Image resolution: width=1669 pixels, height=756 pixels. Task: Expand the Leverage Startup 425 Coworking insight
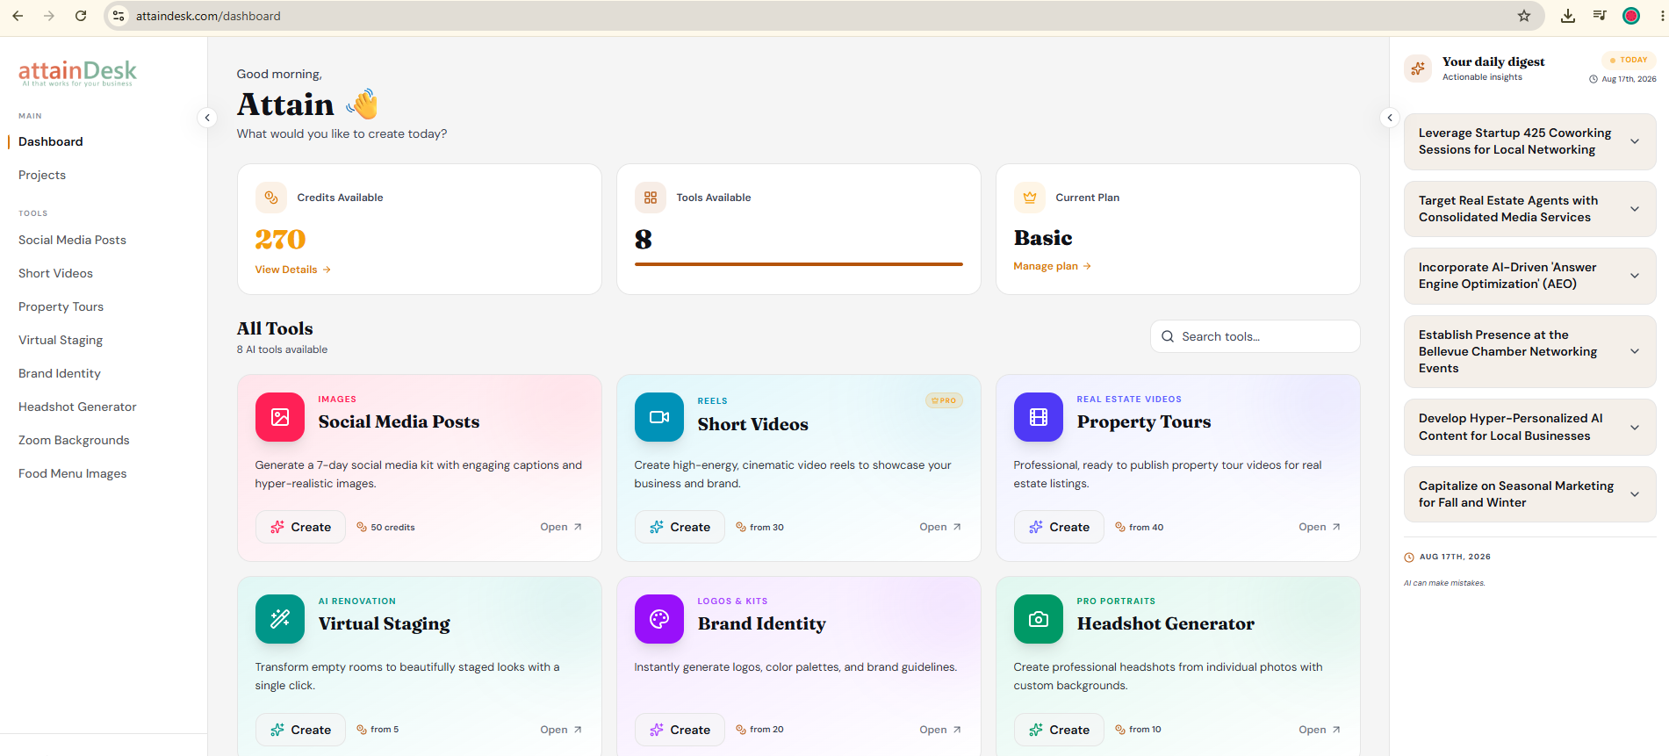point(1635,141)
